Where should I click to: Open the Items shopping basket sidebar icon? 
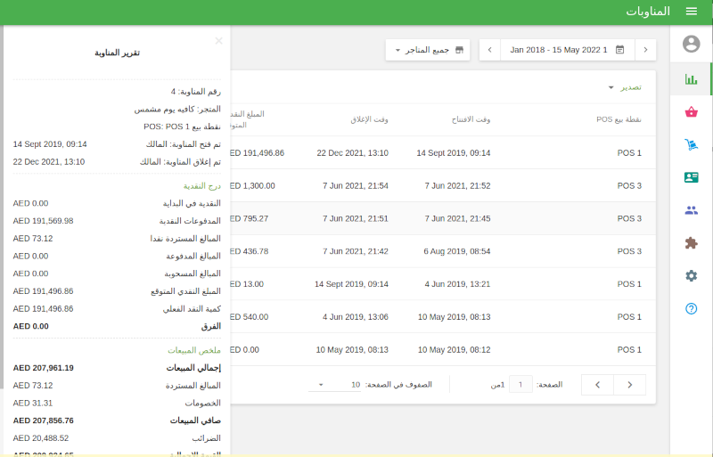tap(692, 112)
